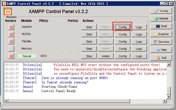Open Mercury Config menu

coord(123,49)
